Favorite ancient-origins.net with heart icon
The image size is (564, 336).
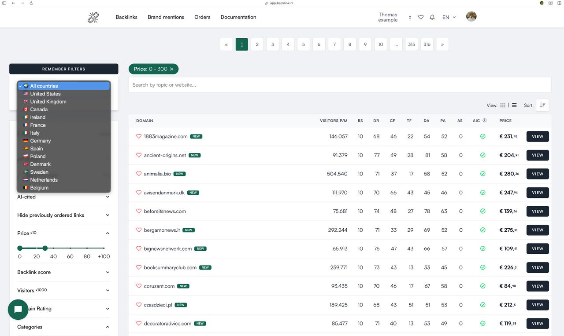click(139, 155)
